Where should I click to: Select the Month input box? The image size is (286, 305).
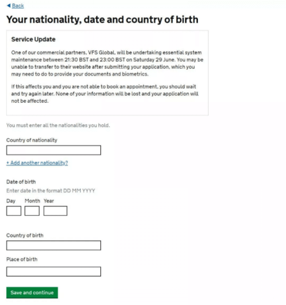coord(32,211)
